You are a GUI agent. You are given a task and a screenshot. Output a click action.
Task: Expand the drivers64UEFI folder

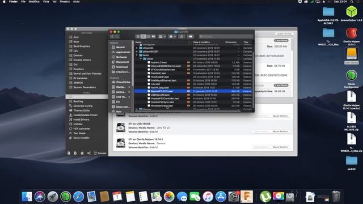137,52
